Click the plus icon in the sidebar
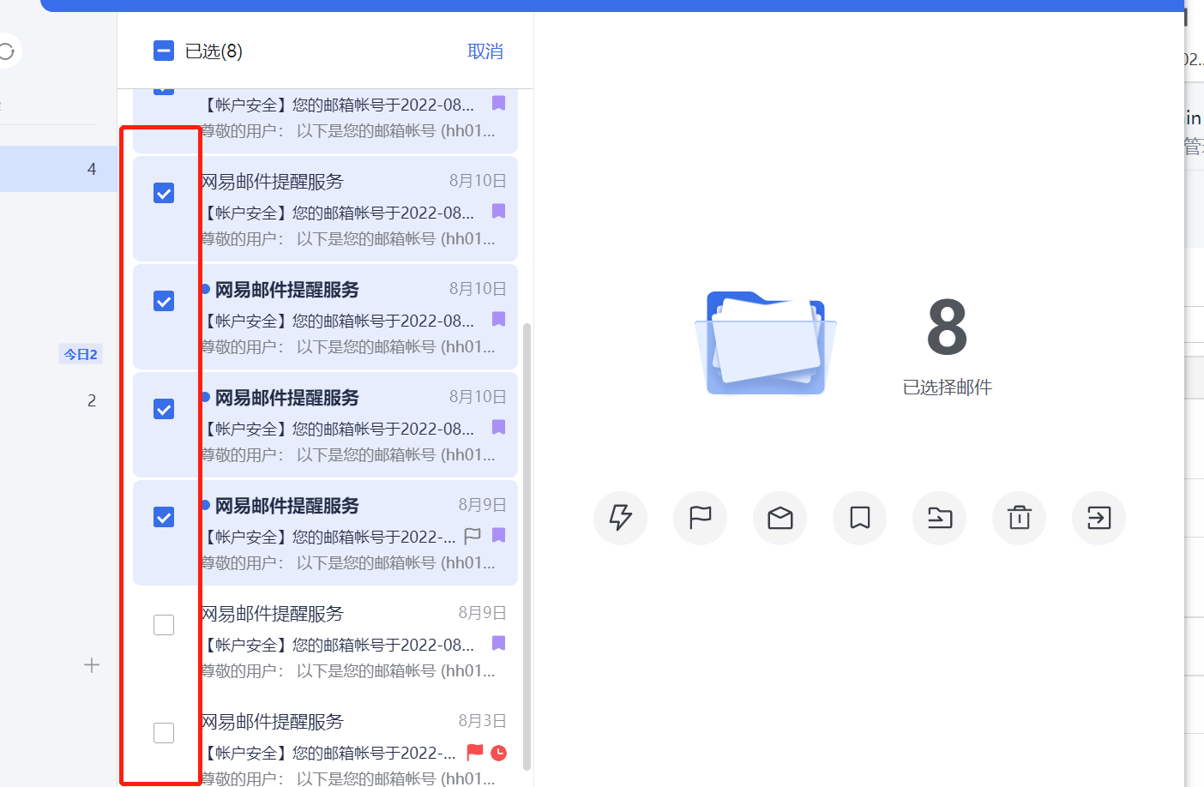The width and height of the screenshot is (1204, 787). pyautogui.click(x=91, y=664)
